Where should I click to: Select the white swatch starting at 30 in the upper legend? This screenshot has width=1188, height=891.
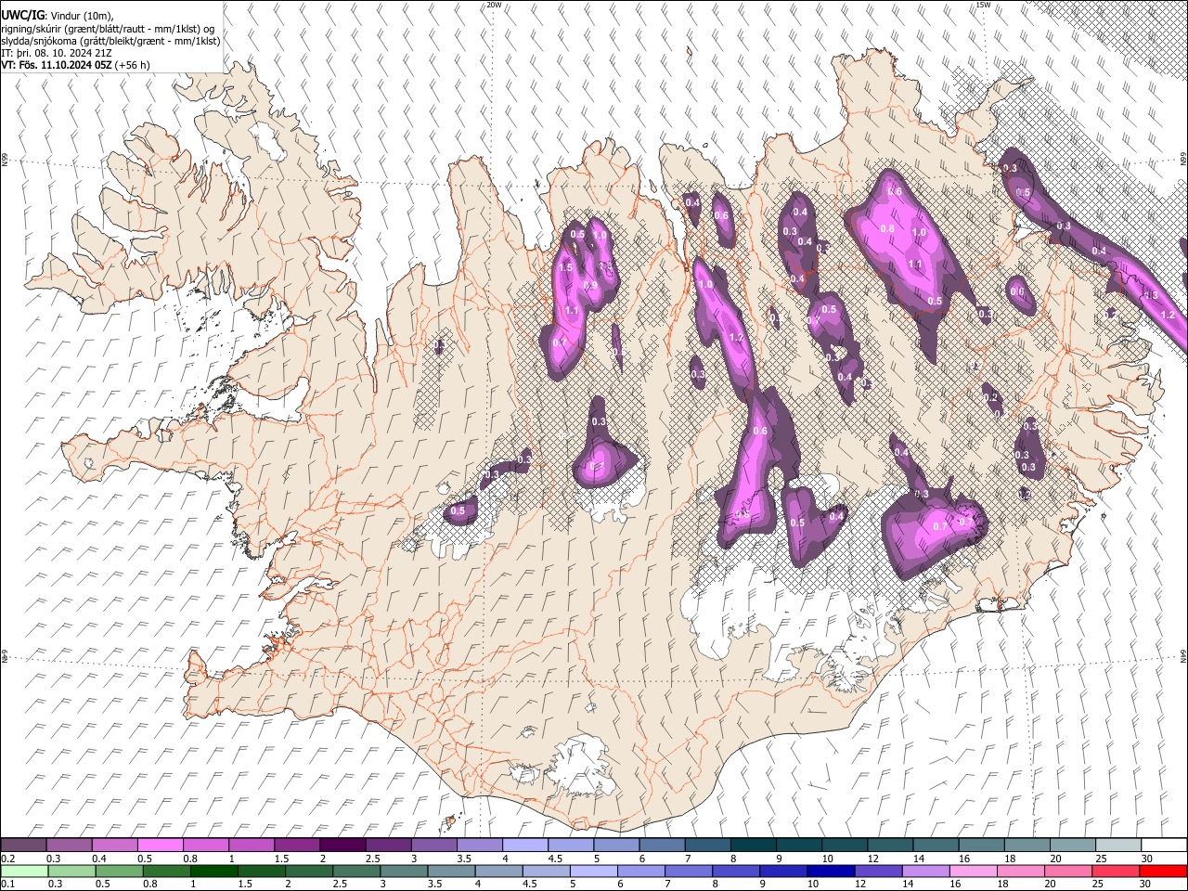click(x=1163, y=845)
